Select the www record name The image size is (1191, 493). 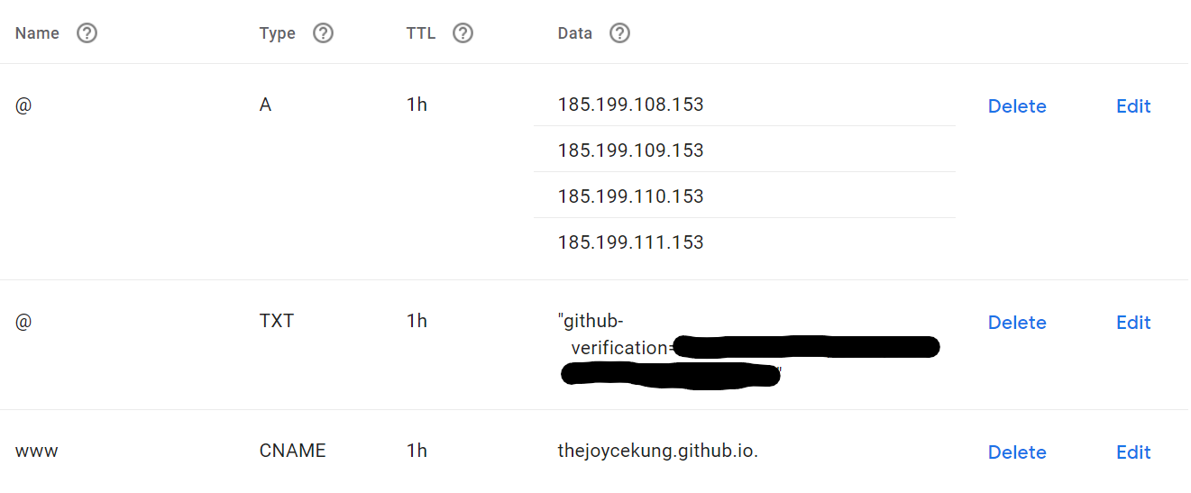pos(37,452)
